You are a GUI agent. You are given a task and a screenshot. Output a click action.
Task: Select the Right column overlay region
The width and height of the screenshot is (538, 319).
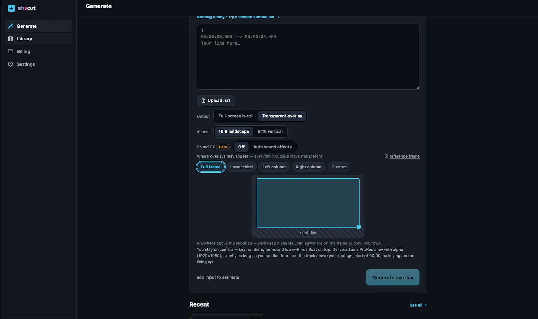pos(309,167)
